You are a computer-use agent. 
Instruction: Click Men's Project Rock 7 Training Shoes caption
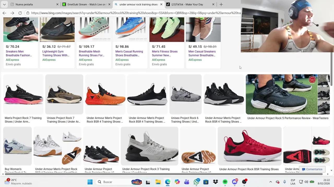23,120
